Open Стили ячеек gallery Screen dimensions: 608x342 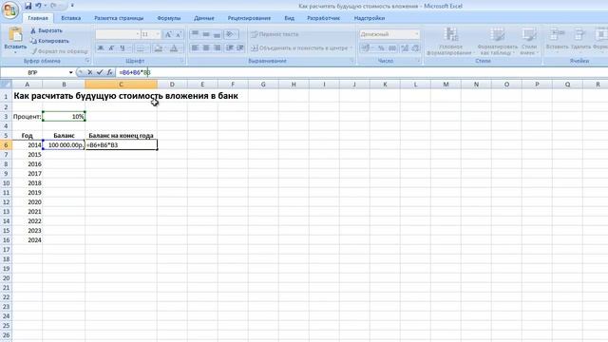click(529, 41)
